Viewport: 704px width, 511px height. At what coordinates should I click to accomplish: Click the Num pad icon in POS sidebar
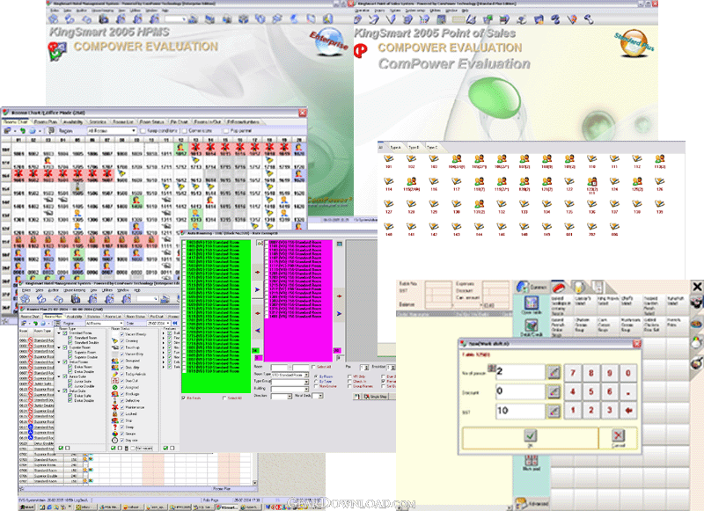532,463
